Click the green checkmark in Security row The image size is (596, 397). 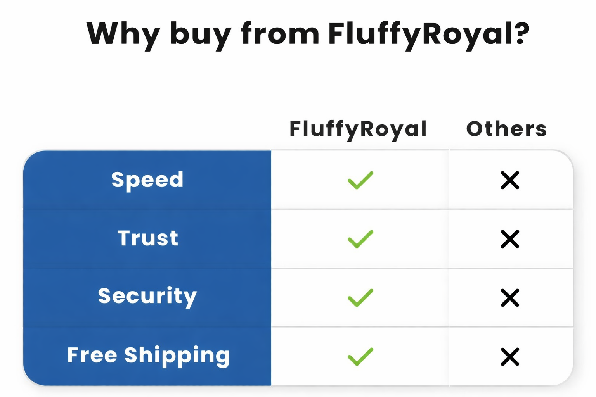click(360, 298)
